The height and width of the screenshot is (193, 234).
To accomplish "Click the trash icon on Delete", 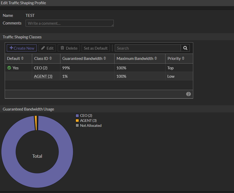I will coord(62,48).
